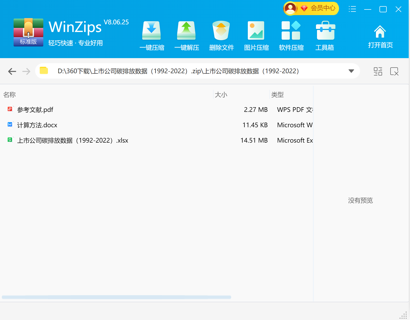Click the PDF file icon for 参考文献
The height and width of the screenshot is (320, 410).
[10, 109]
